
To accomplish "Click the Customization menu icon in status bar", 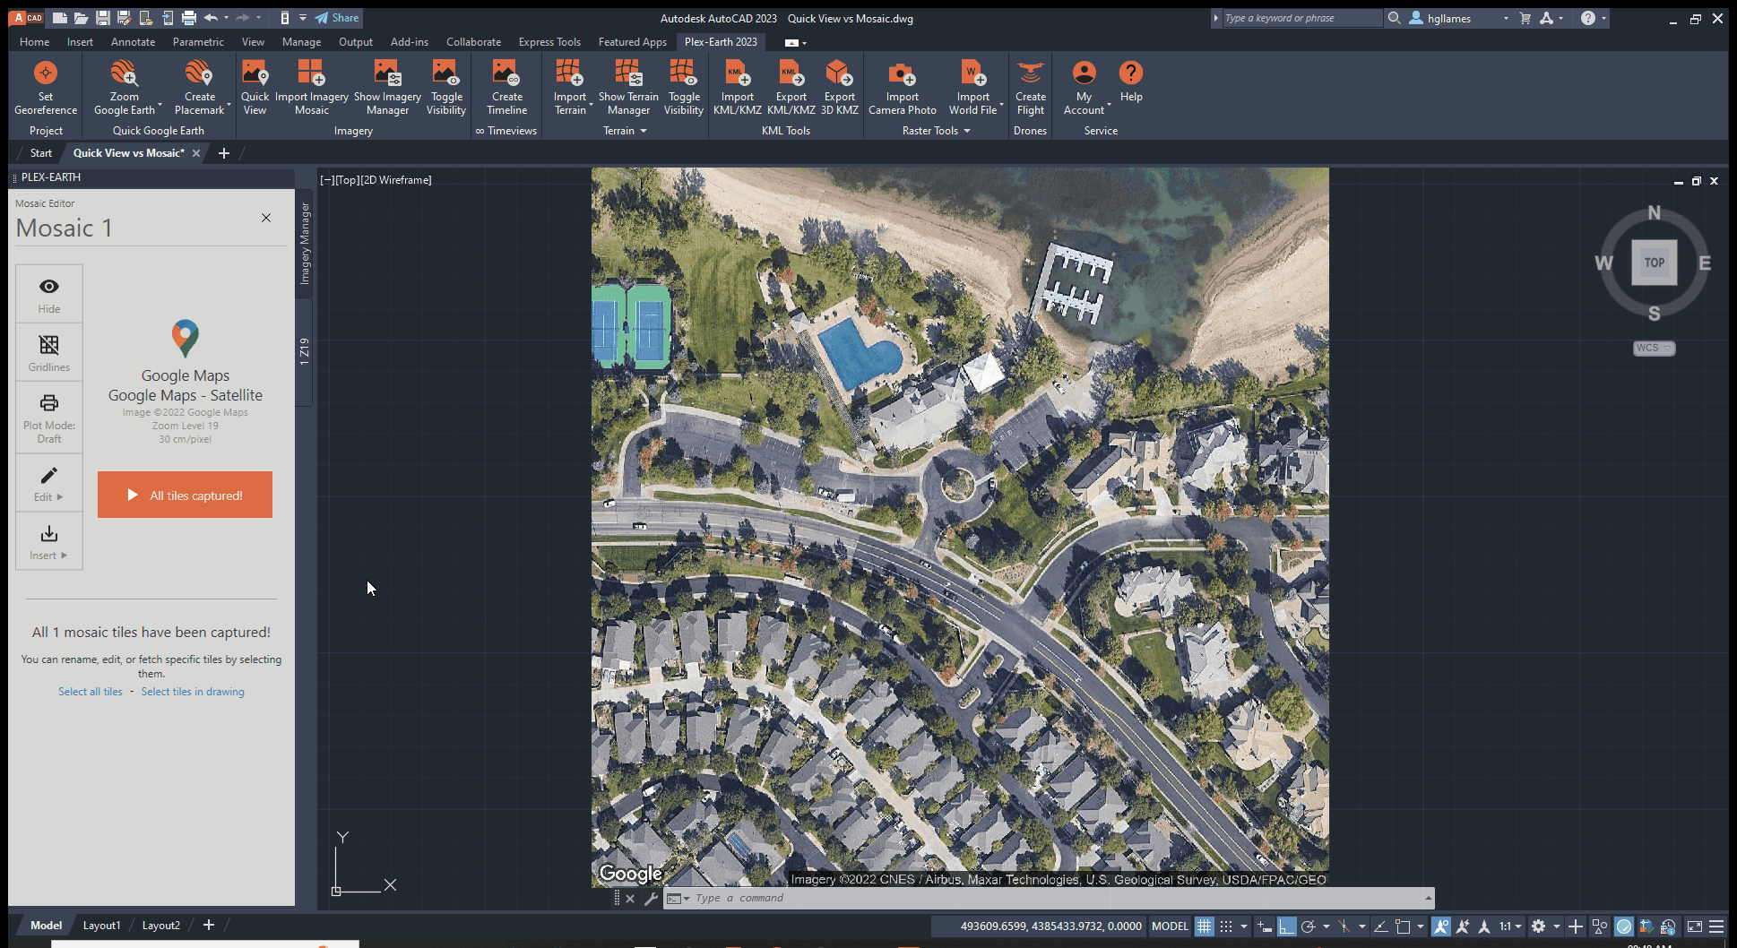I will [x=1716, y=926].
